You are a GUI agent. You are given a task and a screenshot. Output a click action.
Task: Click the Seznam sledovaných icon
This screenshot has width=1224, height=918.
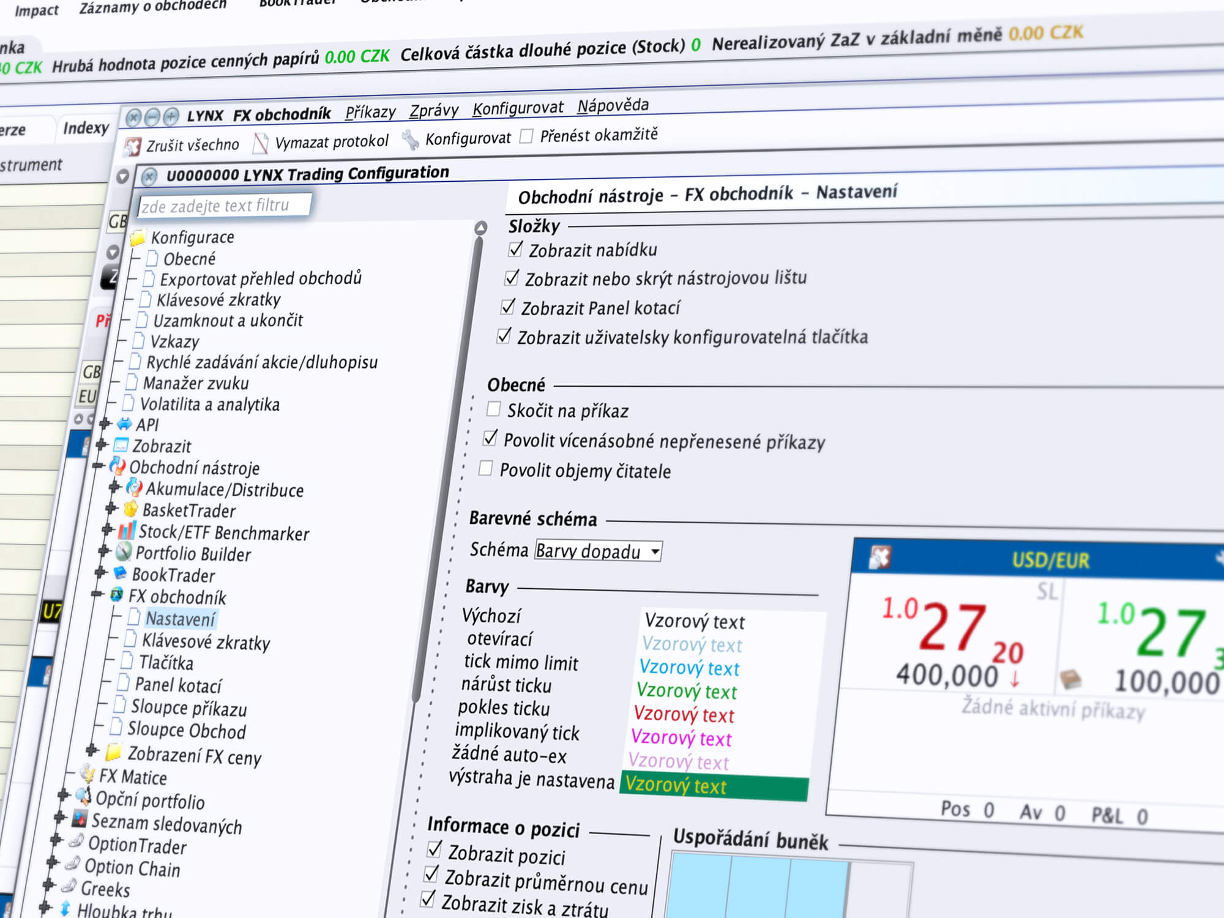tap(80, 819)
